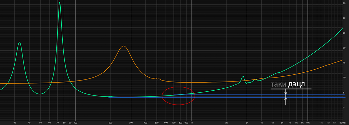349x125 pixels.
Task: Click the 20kHz frequency axis label
Action: [x=343, y=123]
